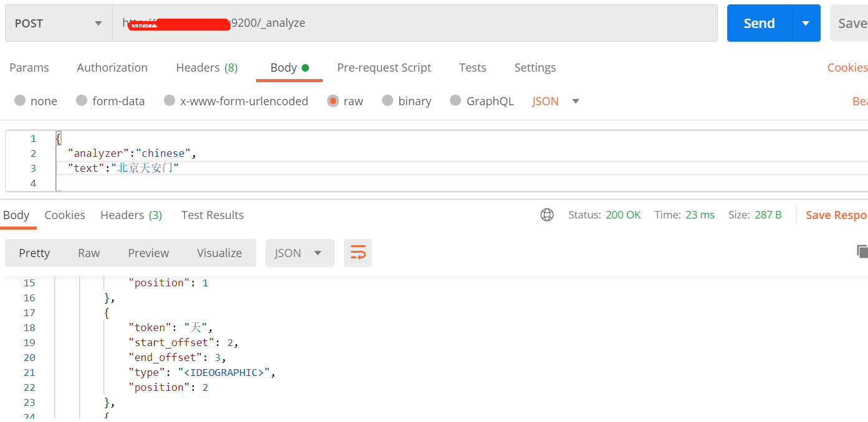
Task: Select the none body type
Action: 20,100
